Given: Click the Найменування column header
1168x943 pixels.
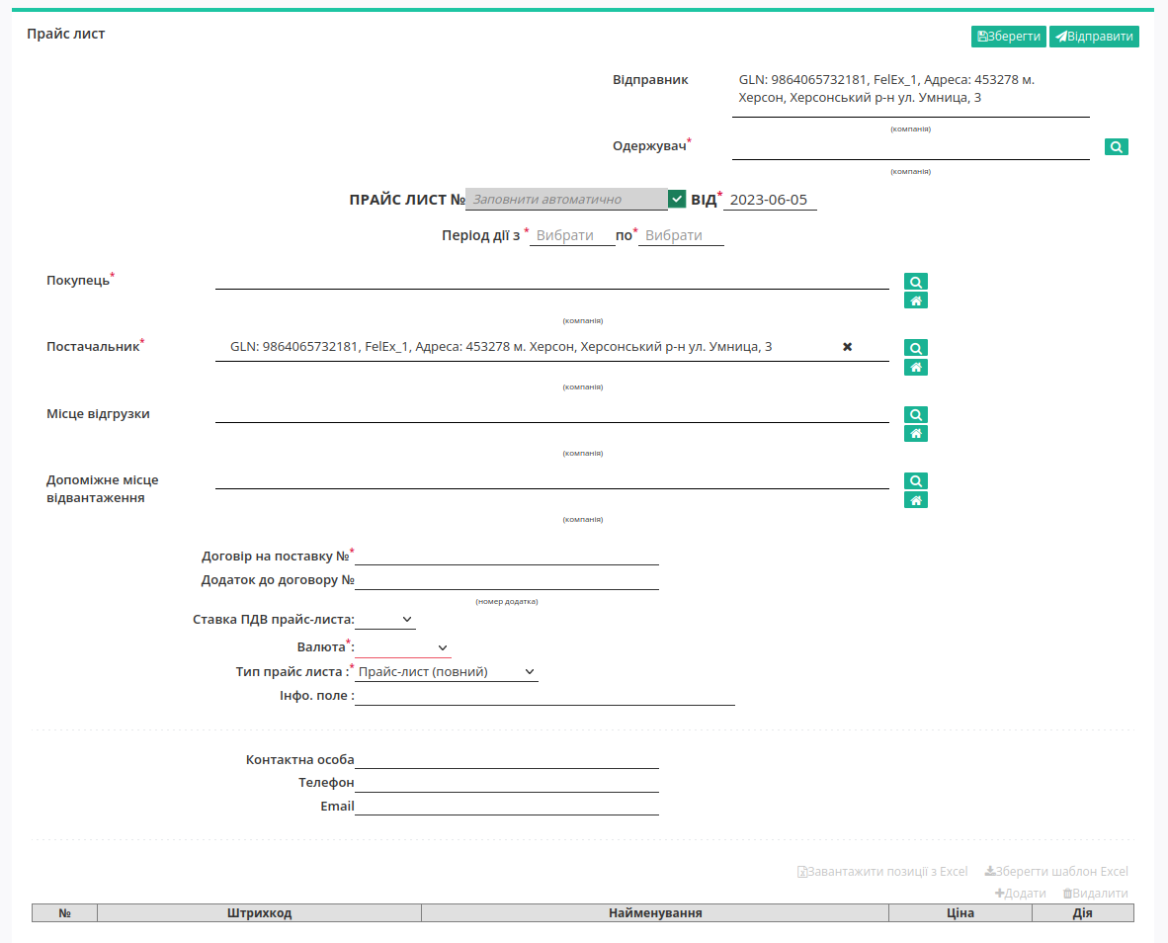Looking at the screenshot, I should click(x=655, y=913).
